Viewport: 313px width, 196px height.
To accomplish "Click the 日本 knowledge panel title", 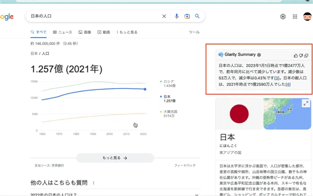I will coord(228,137).
